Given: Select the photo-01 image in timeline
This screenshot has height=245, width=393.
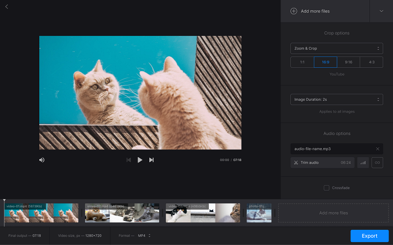Looking at the screenshot, I should [259, 213].
